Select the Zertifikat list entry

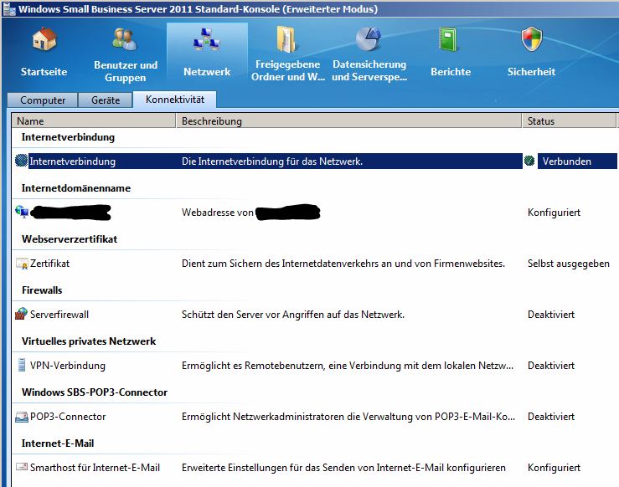[49, 264]
